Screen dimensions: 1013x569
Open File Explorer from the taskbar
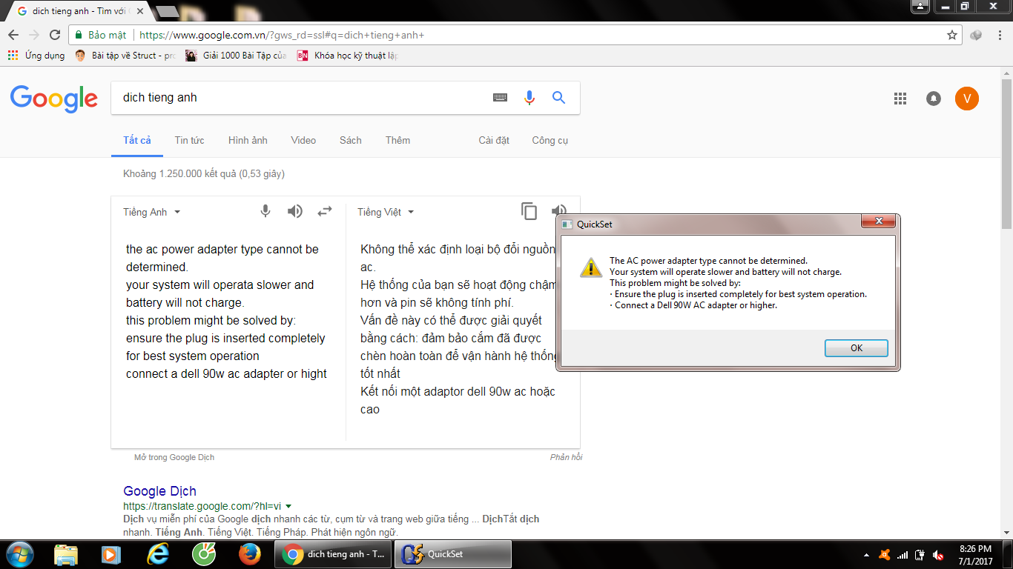(x=66, y=554)
